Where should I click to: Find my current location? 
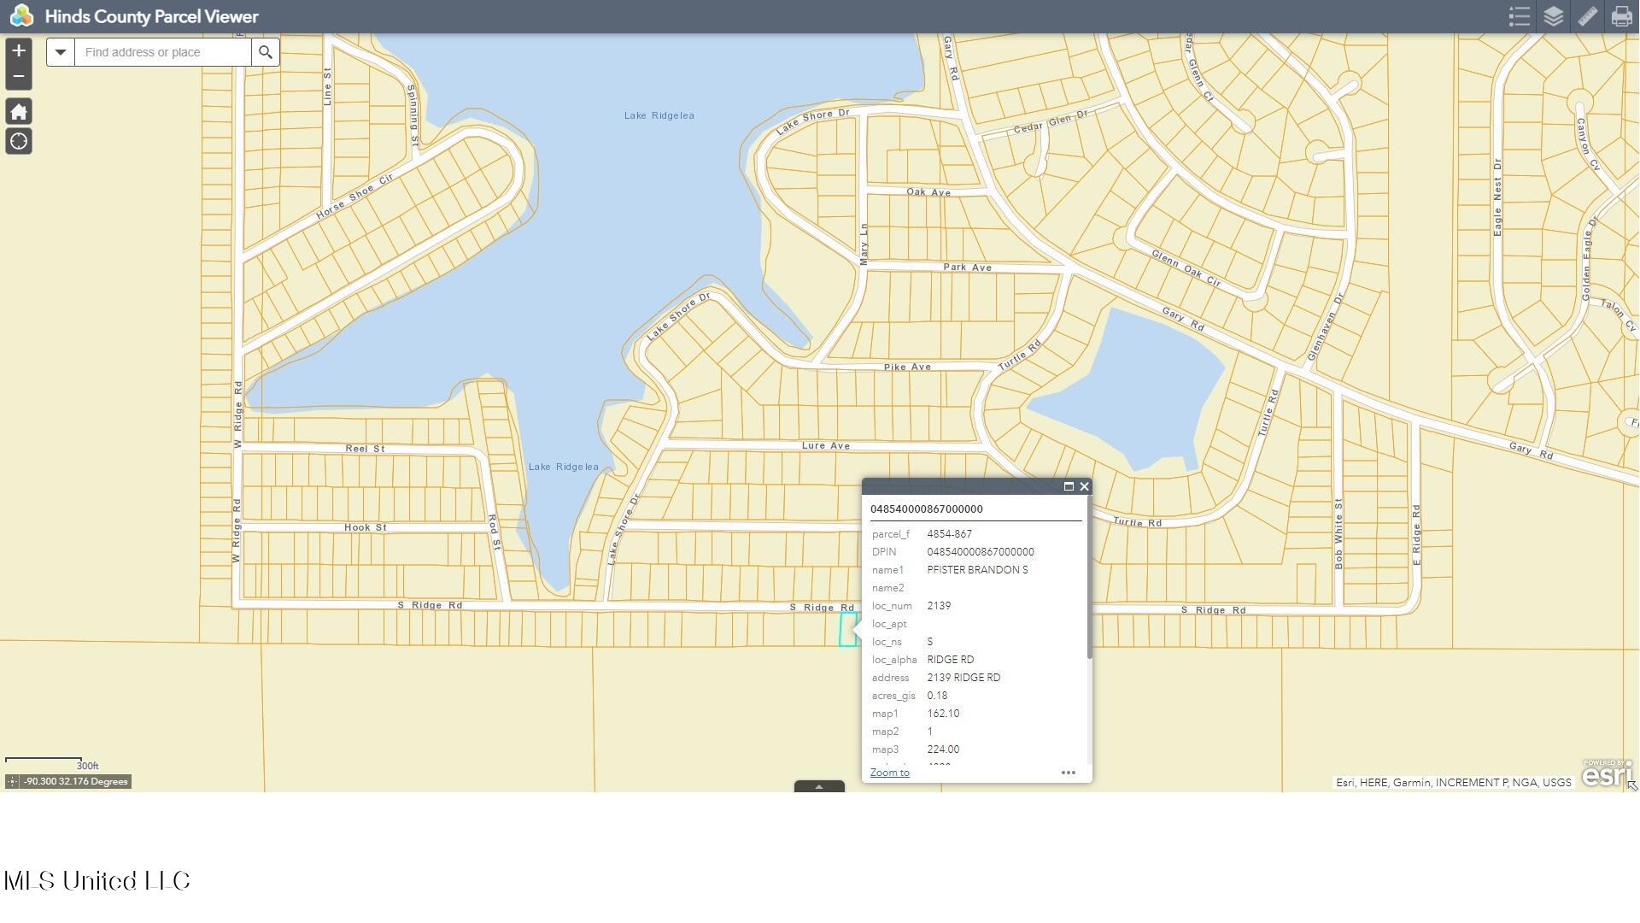click(x=19, y=142)
